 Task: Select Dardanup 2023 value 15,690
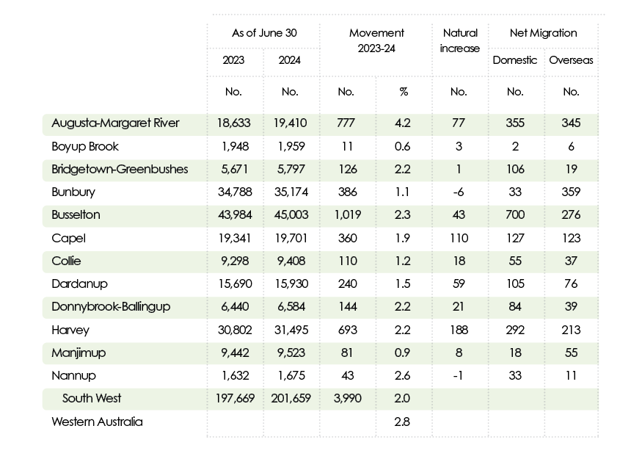pos(235,284)
